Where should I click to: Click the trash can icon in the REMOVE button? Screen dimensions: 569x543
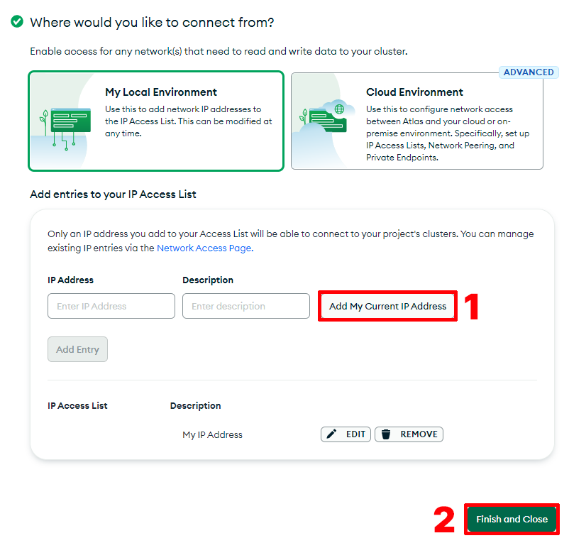point(386,434)
